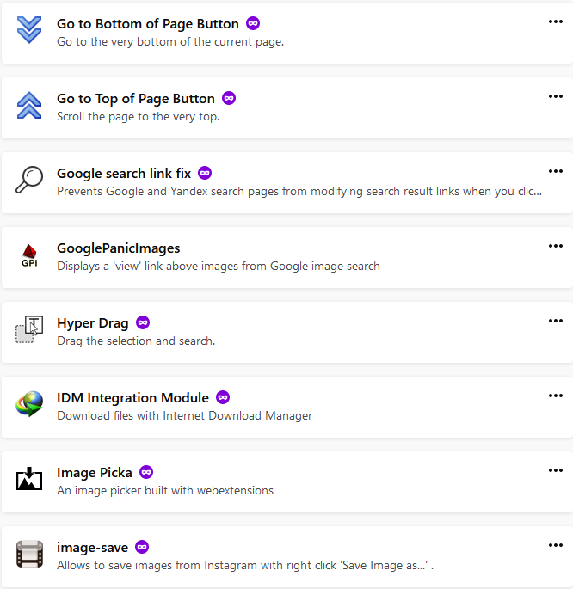The height and width of the screenshot is (589, 573).
Task: Click the GooglePanicImages GPI icon
Action: 29,255
